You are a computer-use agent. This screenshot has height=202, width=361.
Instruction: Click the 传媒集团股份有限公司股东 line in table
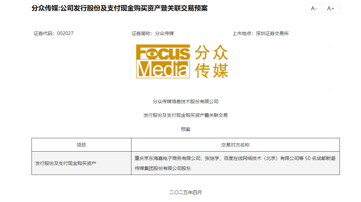click(x=163, y=169)
